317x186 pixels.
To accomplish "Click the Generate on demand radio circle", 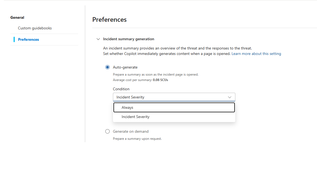I will (x=107, y=131).
